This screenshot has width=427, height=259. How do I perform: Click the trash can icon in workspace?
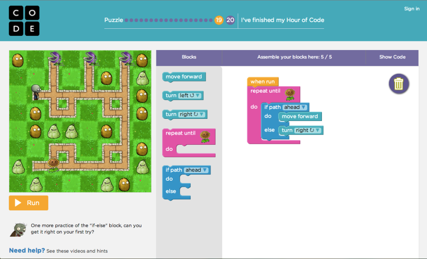399,84
